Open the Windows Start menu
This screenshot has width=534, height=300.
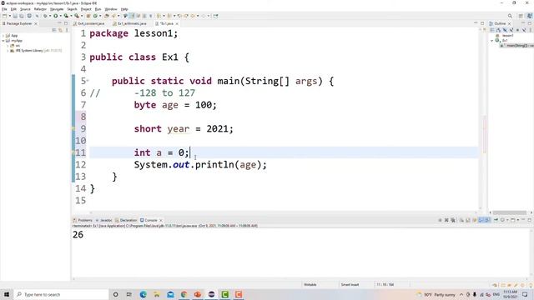click(x=7, y=294)
